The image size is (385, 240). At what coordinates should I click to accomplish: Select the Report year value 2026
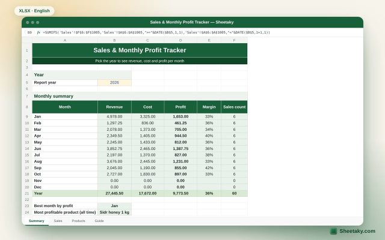pyautogui.click(x=114, y=83)
